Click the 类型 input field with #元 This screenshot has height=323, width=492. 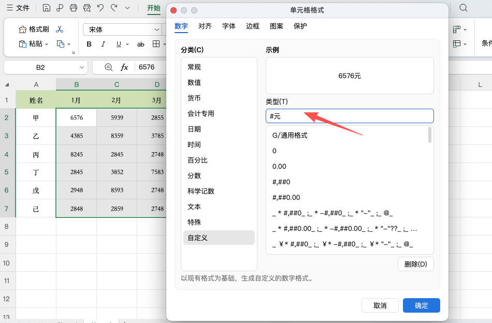pyautogui.click(x=350, y=116)
